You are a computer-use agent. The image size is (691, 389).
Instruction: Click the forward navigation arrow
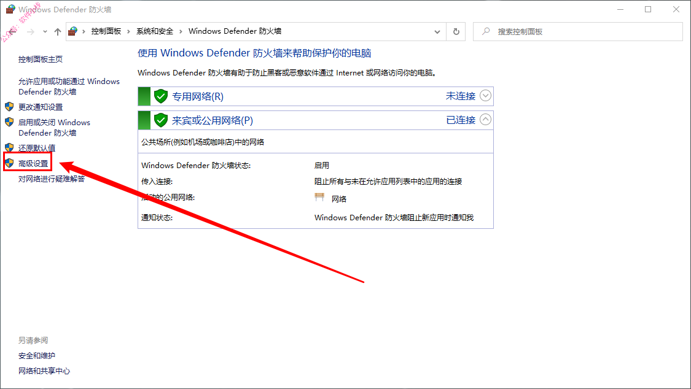pos(31,32)
